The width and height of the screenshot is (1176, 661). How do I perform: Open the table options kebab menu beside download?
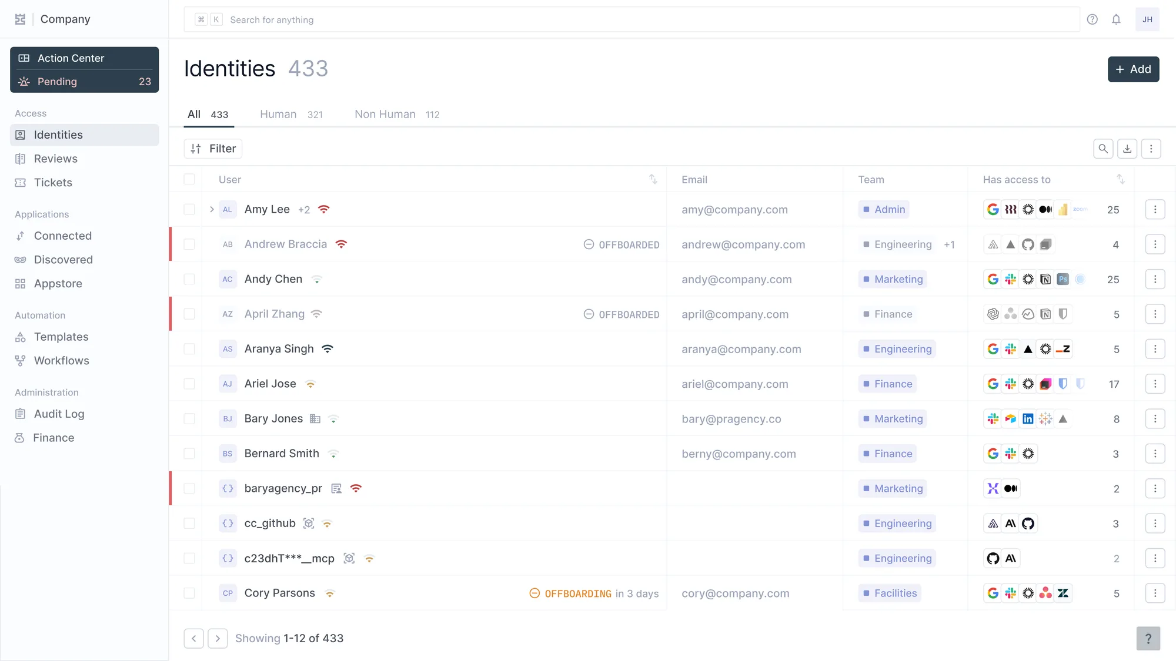(x=1151, y=149)
